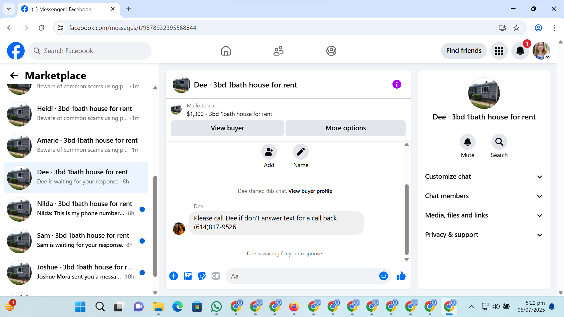This screenshot has height=317, width=564.
Task: Click the Search Facebook field
Action: click(x=90, y=51)
